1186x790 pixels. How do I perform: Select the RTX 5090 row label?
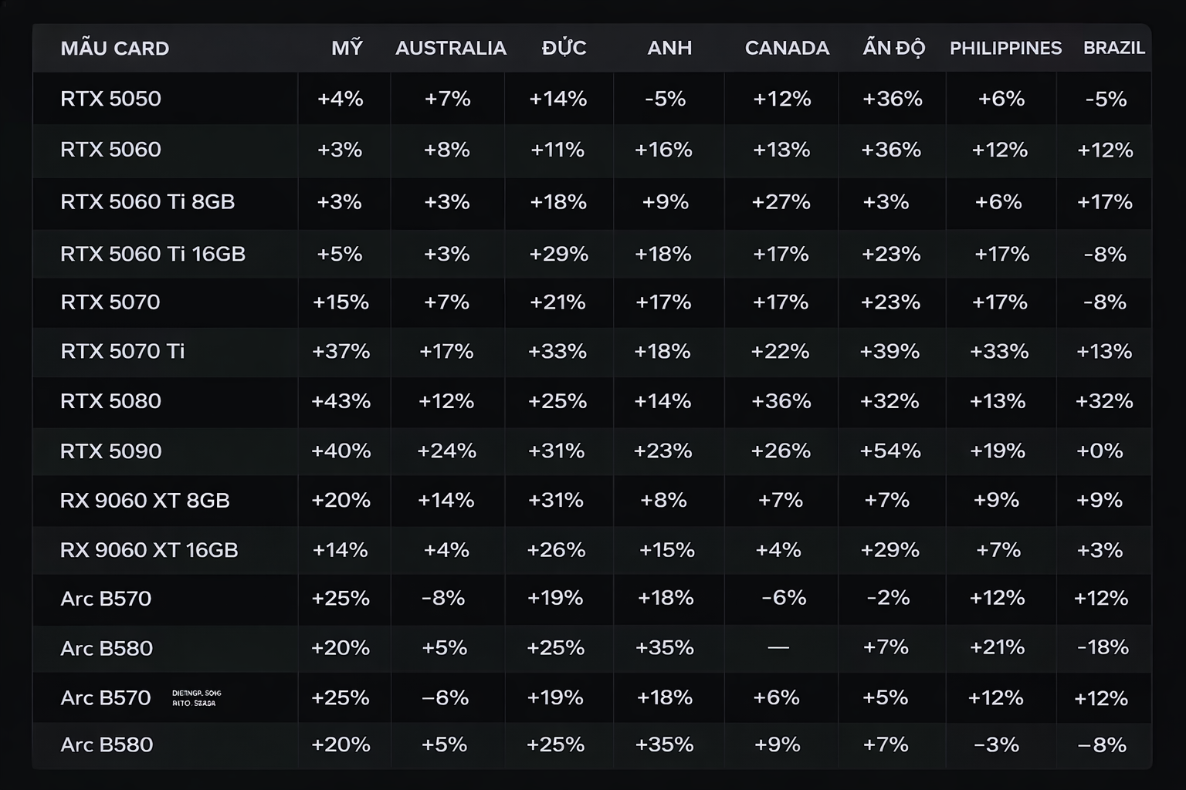(x=110, y=451)
